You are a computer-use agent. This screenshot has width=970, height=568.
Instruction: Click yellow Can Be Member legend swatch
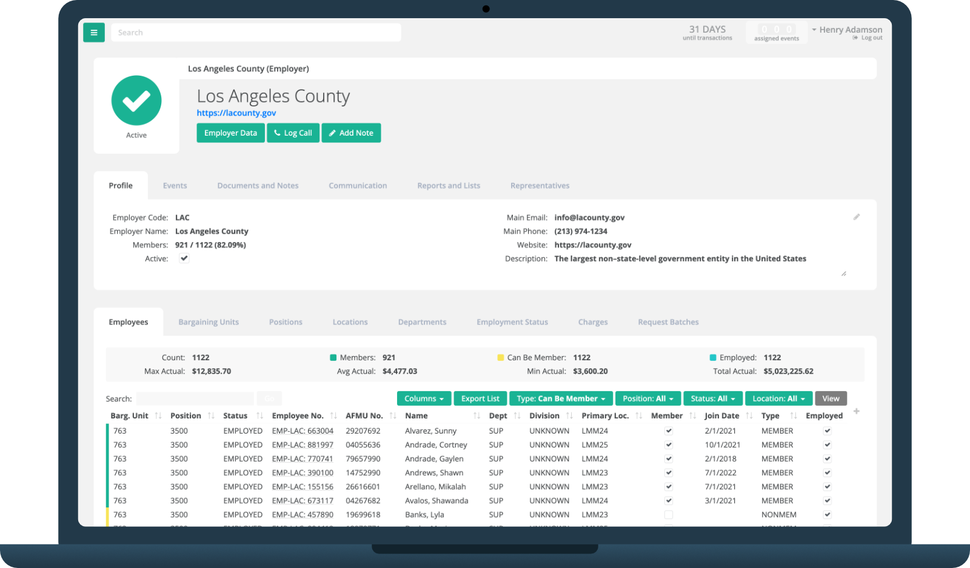pos(501,358)
